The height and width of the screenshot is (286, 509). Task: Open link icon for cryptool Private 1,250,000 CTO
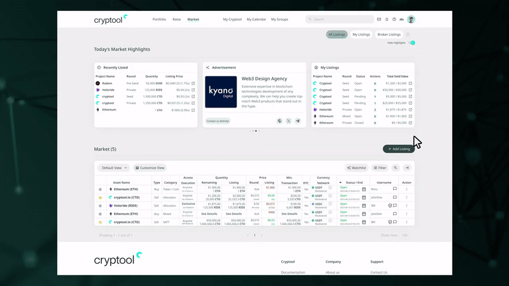tap(193, 103)
